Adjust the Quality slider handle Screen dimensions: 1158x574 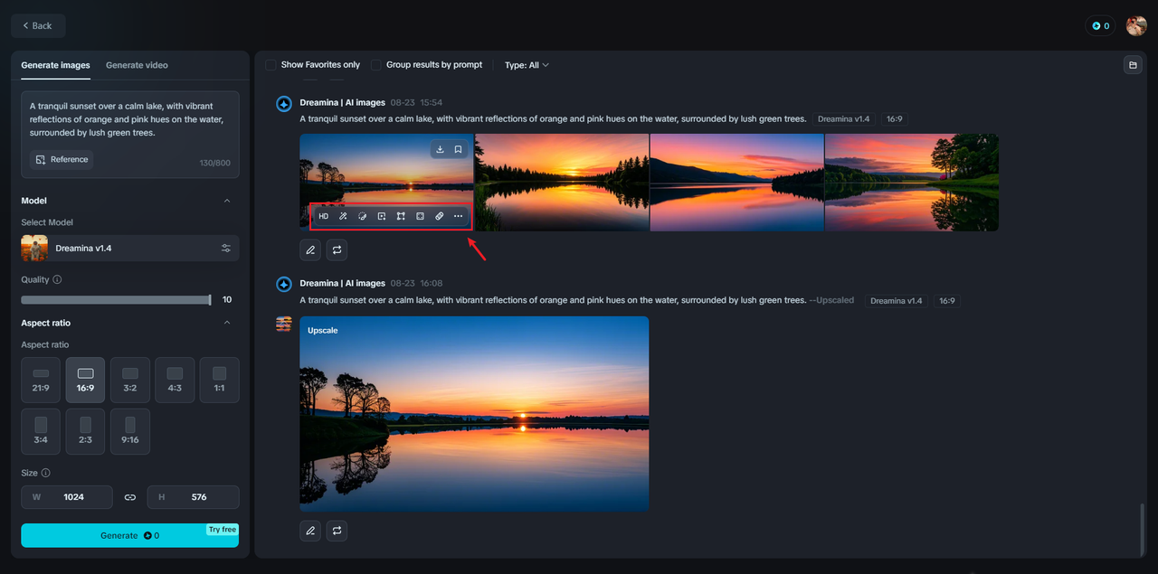(210, 299)
